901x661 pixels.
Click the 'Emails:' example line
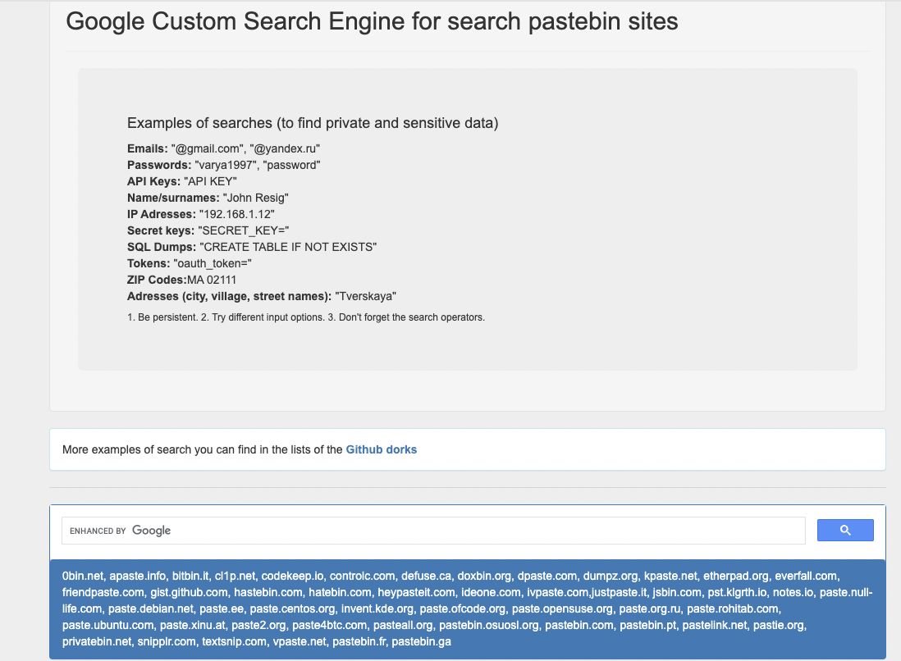(223, 148)
